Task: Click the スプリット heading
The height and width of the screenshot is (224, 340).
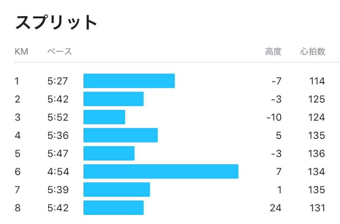Action: [56, 22]
